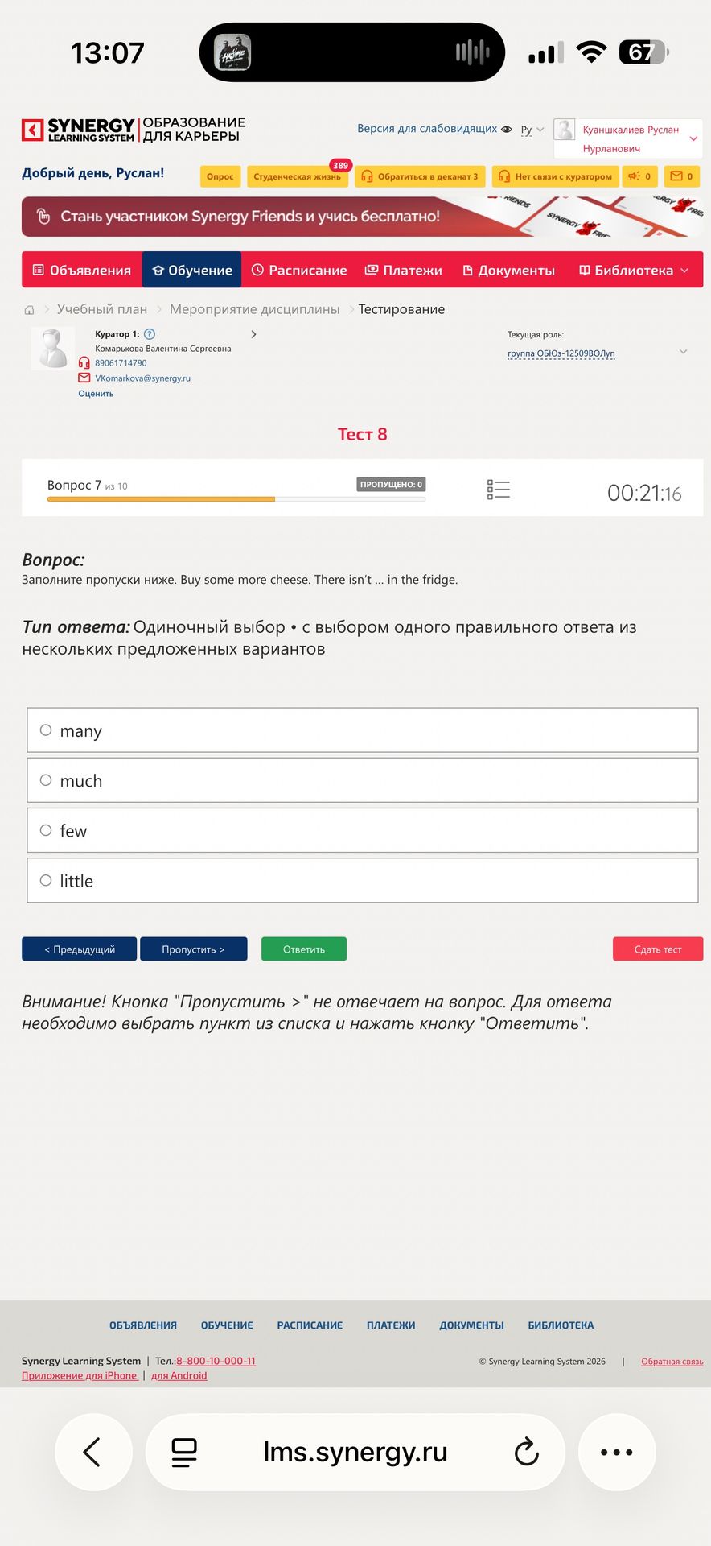
Task: Click the Сдать тест button
Action: (x=658, y=949)
